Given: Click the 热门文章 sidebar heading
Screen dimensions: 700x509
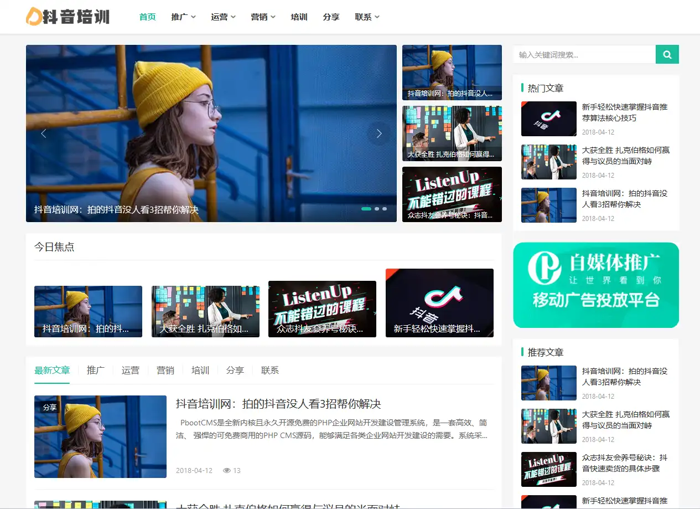Looking at the screenshot, I should click(546, 88).
